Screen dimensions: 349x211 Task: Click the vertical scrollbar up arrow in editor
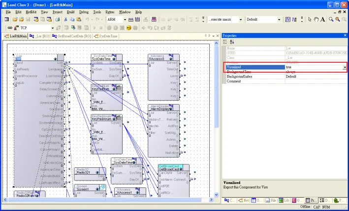(216, 44)
